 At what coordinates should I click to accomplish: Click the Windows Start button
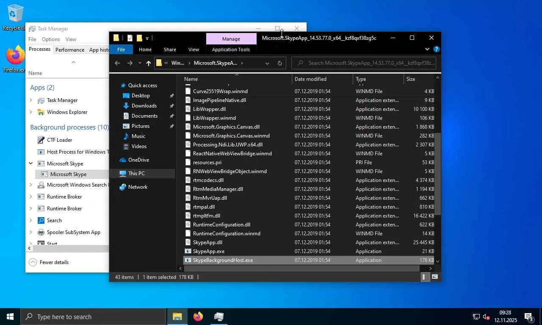(x=10, y=317)
